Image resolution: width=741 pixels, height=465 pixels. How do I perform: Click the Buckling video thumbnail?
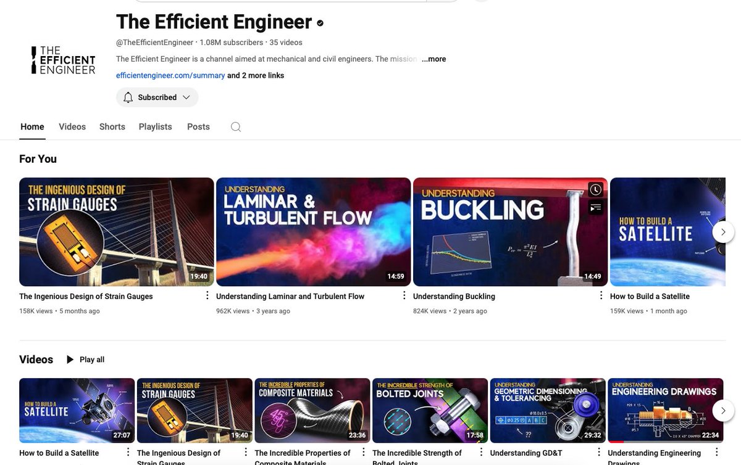point(510,232)
